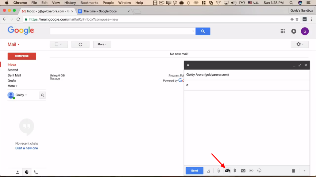Open the Apple menu
This screenshot has width=316, height=177.
tap(7, 3)
